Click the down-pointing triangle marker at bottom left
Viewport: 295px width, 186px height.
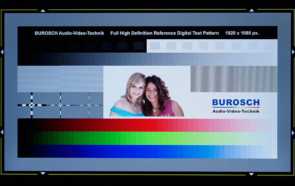point(43,173)
